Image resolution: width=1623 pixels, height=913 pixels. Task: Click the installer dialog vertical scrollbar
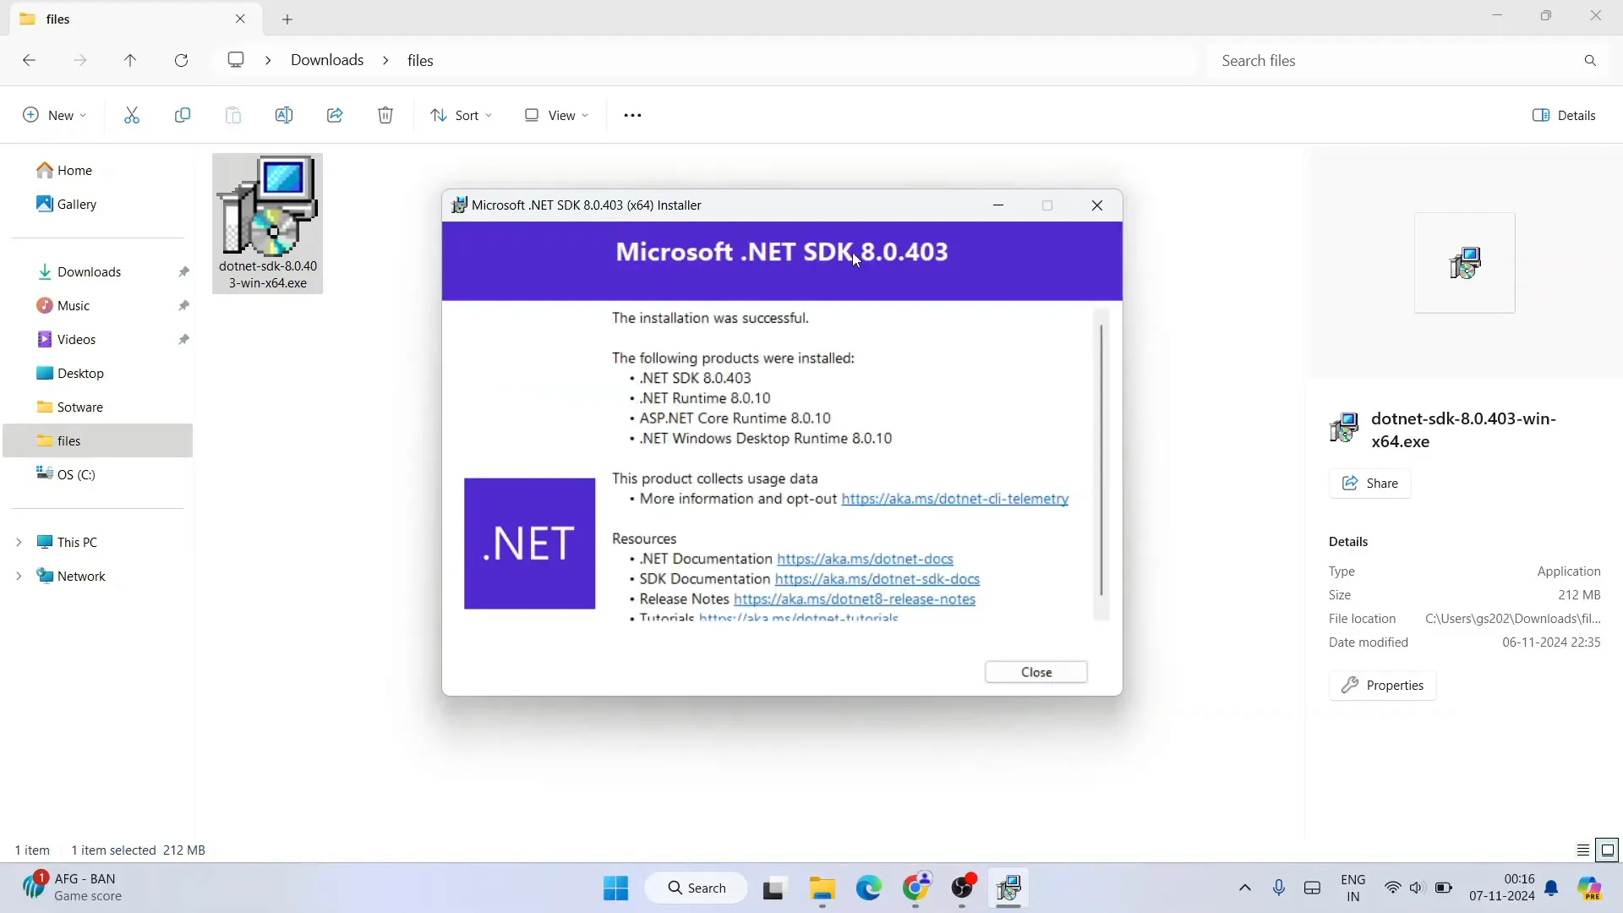[x=1101, y=461]
